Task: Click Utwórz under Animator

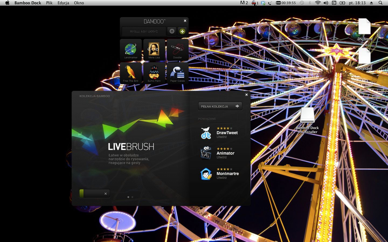Action: pyautogui.click(x=221, y=157)
